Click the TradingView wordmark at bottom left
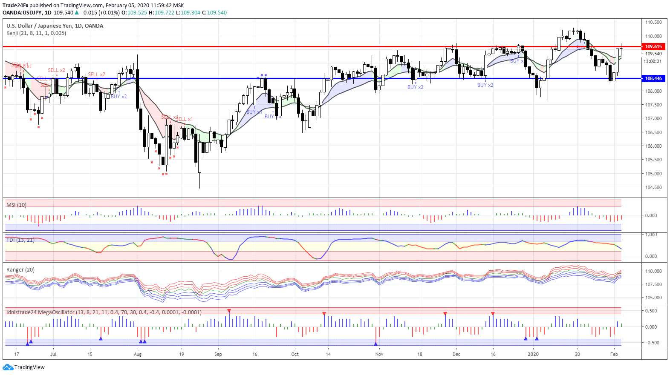Screen dimensions: 670x375 click(29, 367)
